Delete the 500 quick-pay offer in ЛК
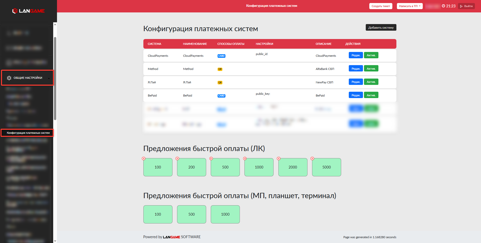Viewport: 481px width, 243px height. click(x=211, y=158)
